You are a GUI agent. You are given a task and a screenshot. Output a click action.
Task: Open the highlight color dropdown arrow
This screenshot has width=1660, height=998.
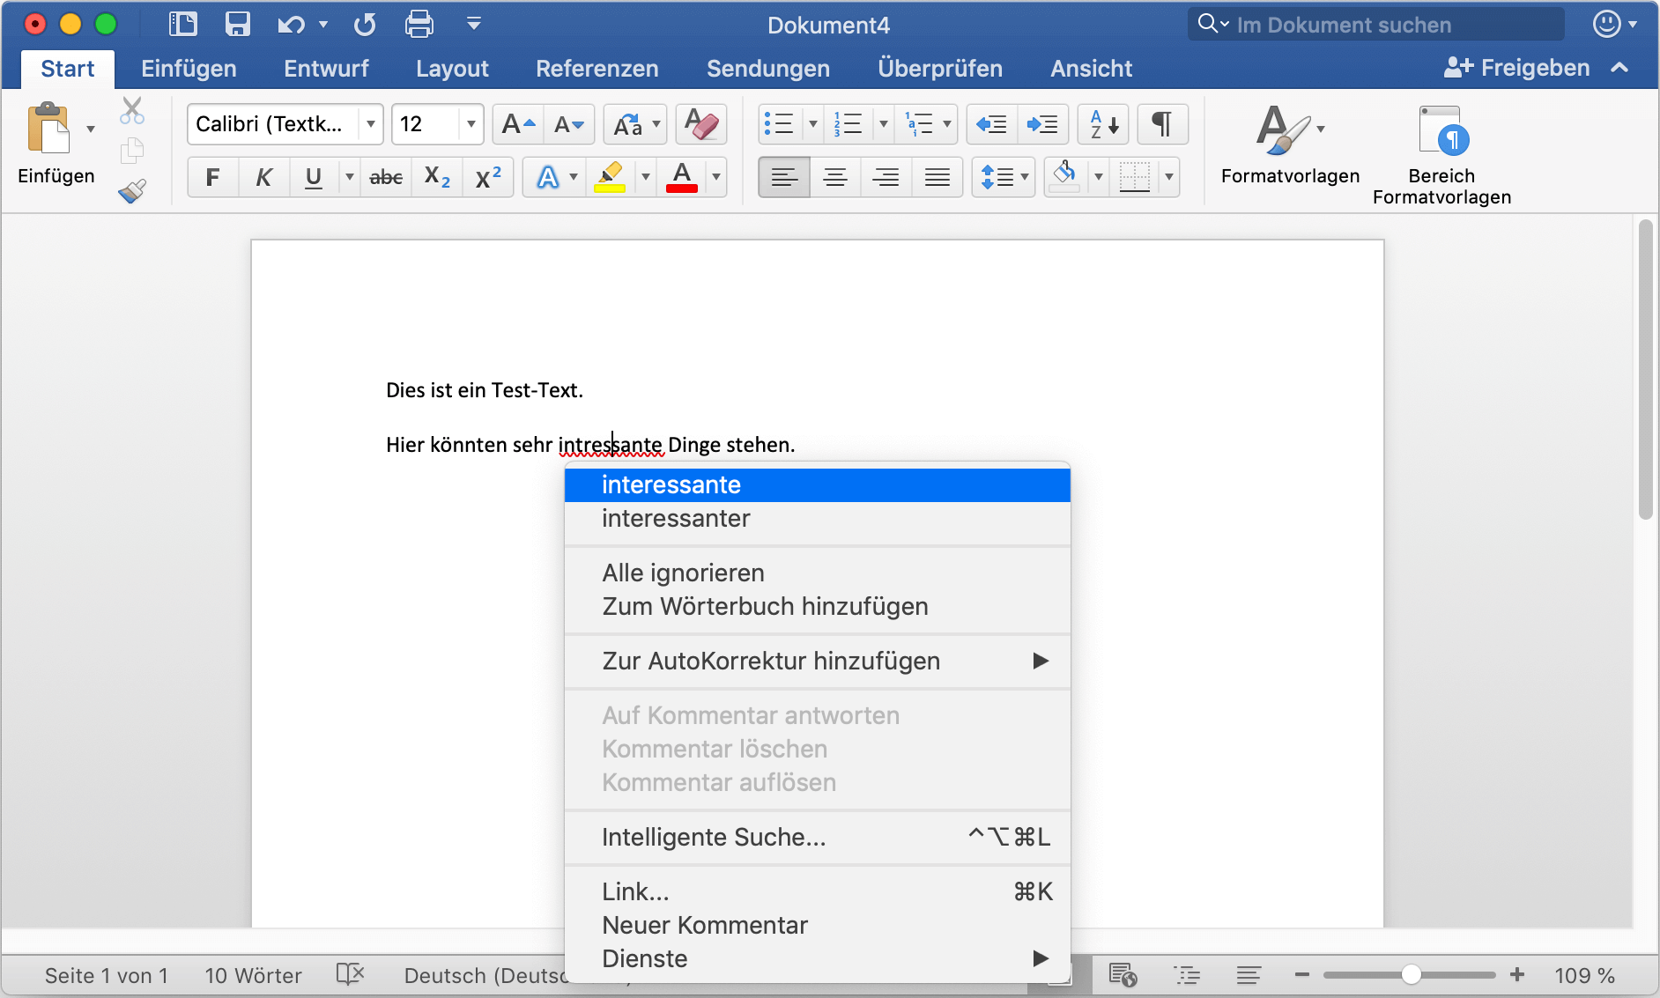(646, 176)
